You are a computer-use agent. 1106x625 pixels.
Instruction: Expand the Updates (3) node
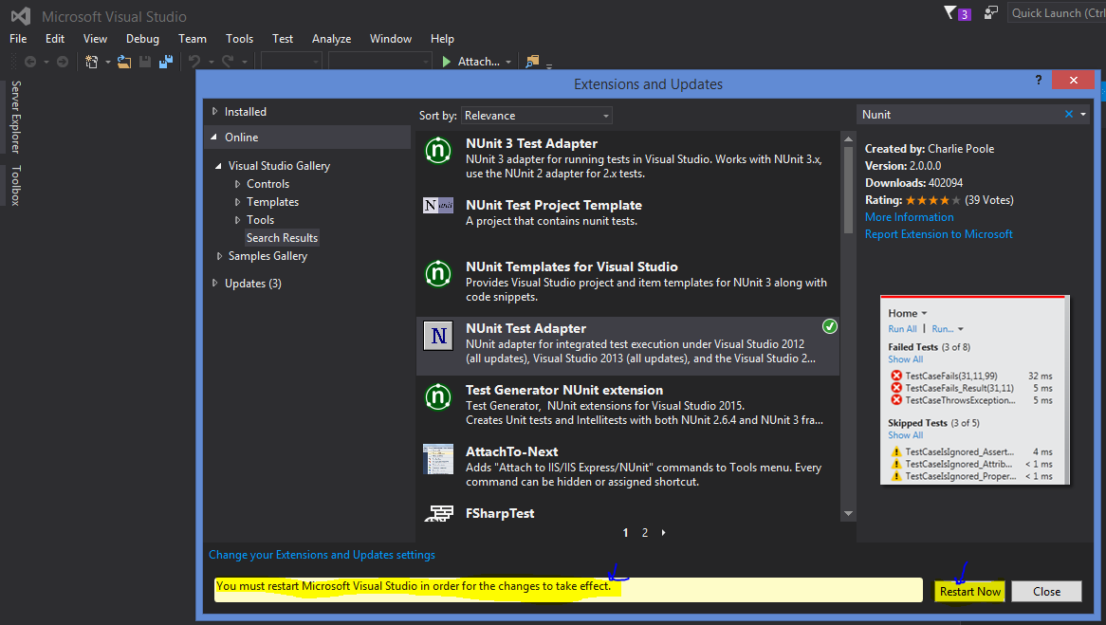213,283
